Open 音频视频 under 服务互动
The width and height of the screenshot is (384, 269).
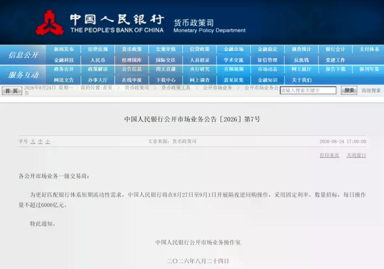[x=233, y=69]
